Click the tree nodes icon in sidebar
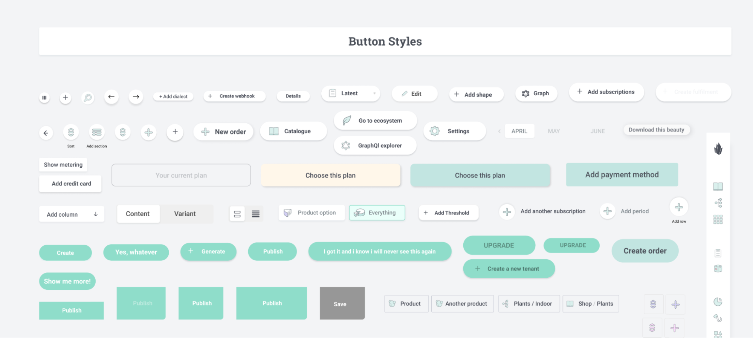This screenshot has height=338, width=753. tap(718, 203)
